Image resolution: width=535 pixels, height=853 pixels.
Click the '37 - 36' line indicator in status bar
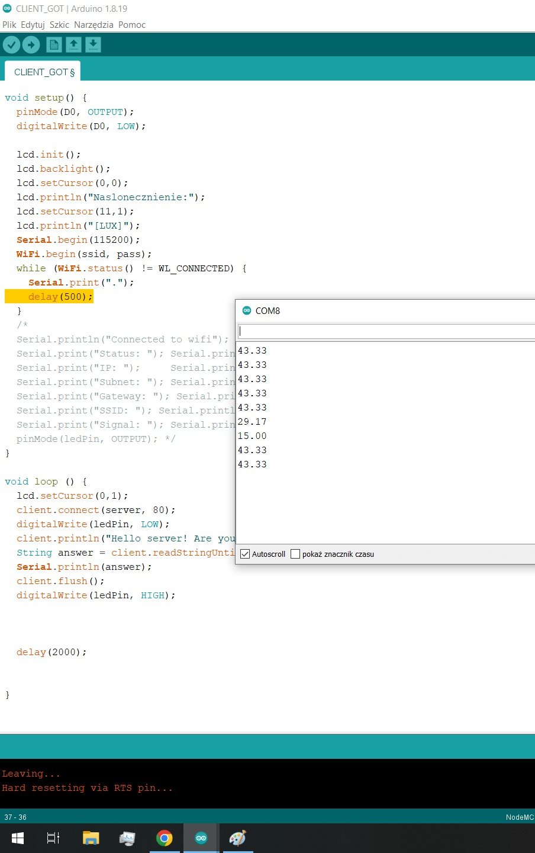pos(15,817)
